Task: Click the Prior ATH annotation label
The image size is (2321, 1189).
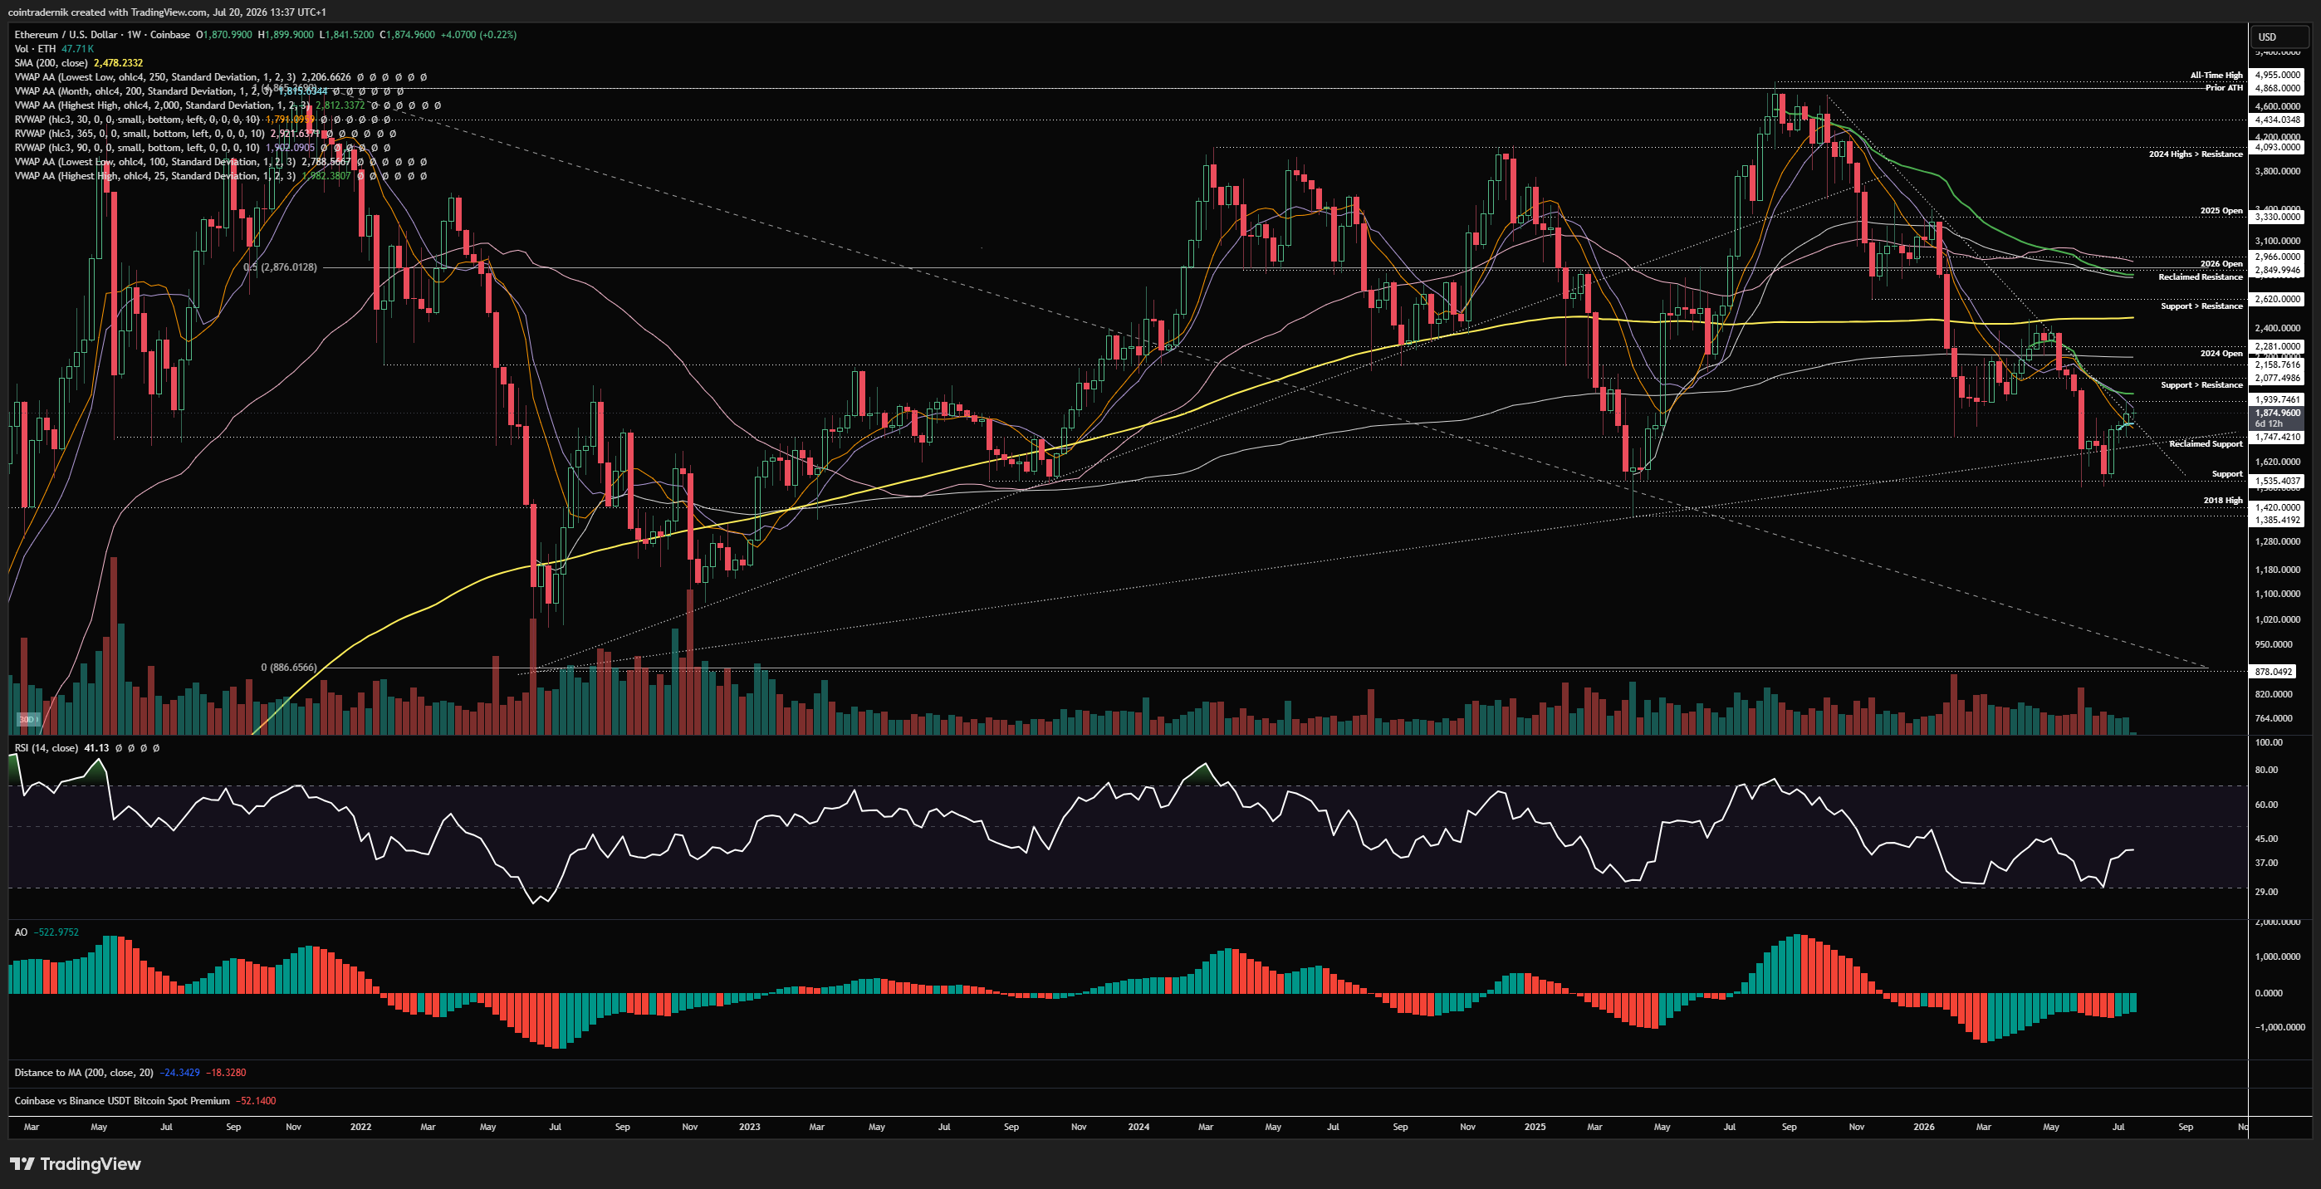Action: pyautogui.click(x=2224, y=87)
